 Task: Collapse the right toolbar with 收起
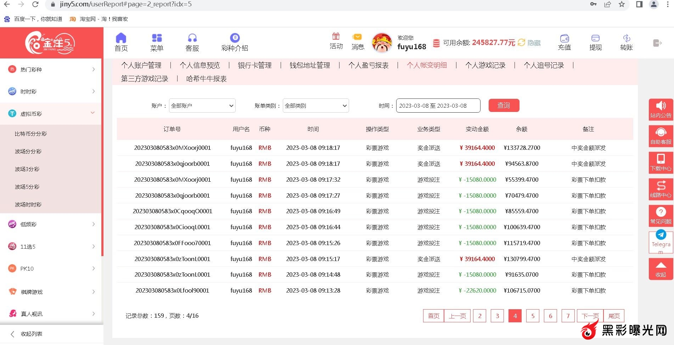pyautogui.click(x=661, y=269)
